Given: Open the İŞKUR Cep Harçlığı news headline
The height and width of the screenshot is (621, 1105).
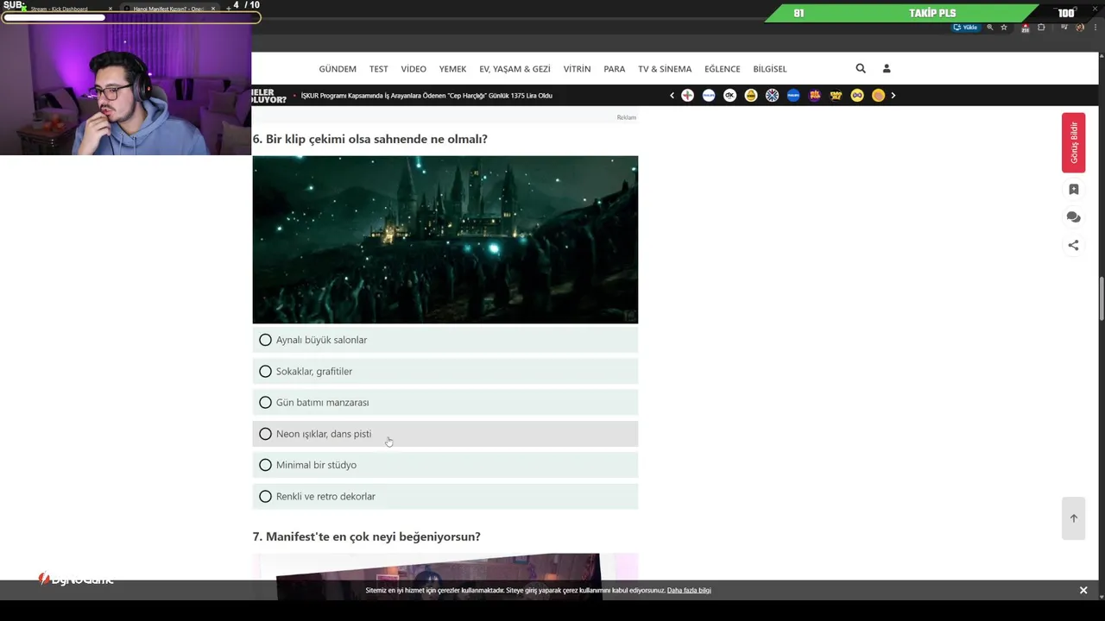Looking at the screenshot, I should point(426,96).
